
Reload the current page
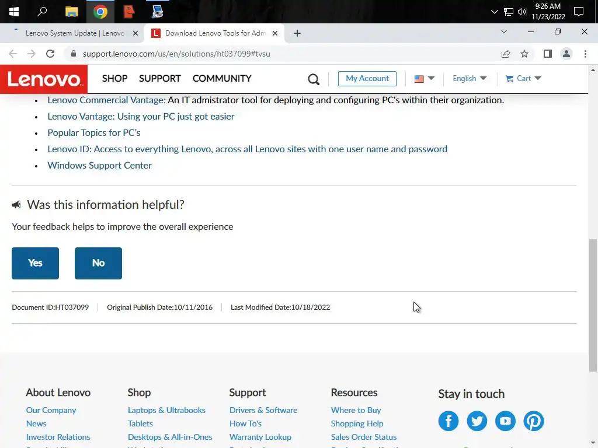coord(50,54)
